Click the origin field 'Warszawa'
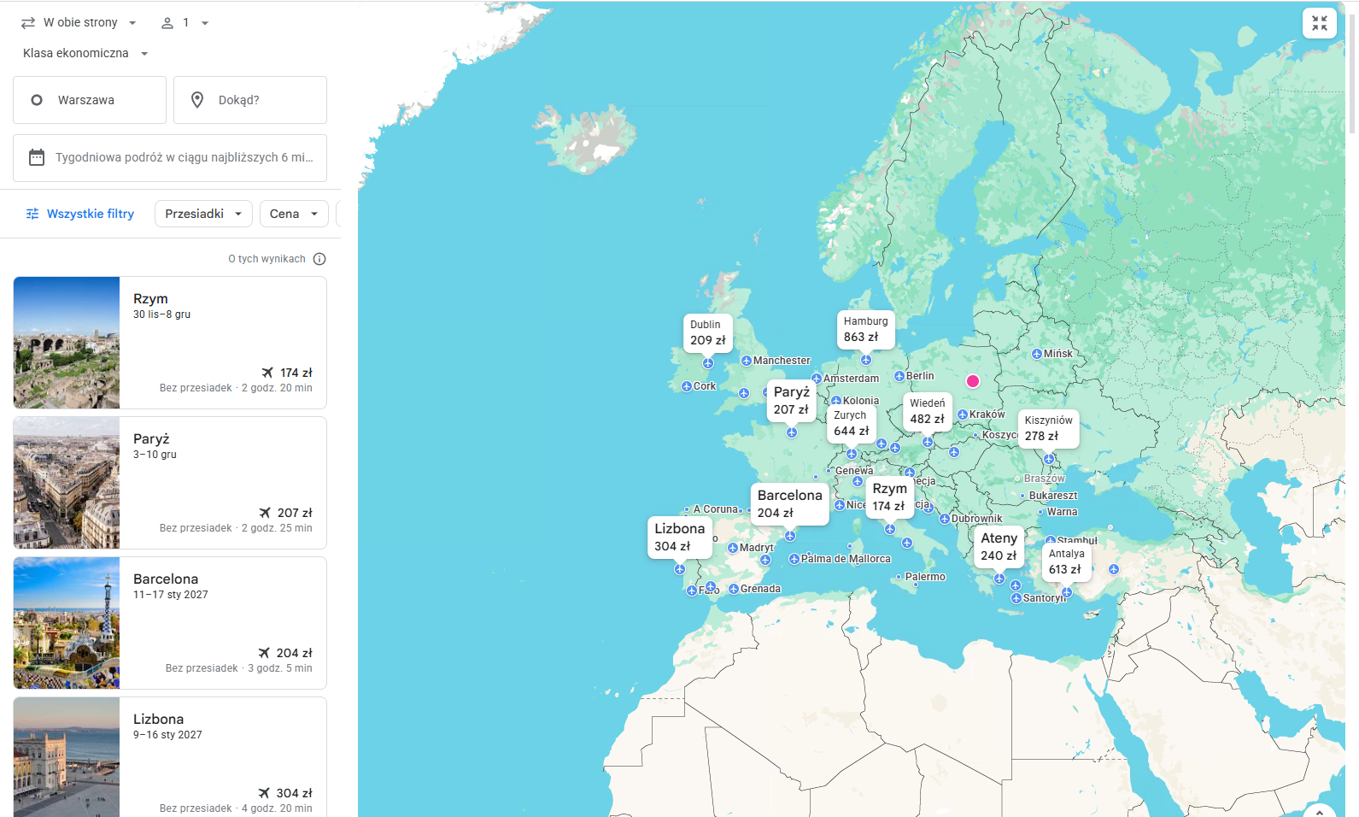Viewport: 1359px width, 817px height. (x=90, y=100)
